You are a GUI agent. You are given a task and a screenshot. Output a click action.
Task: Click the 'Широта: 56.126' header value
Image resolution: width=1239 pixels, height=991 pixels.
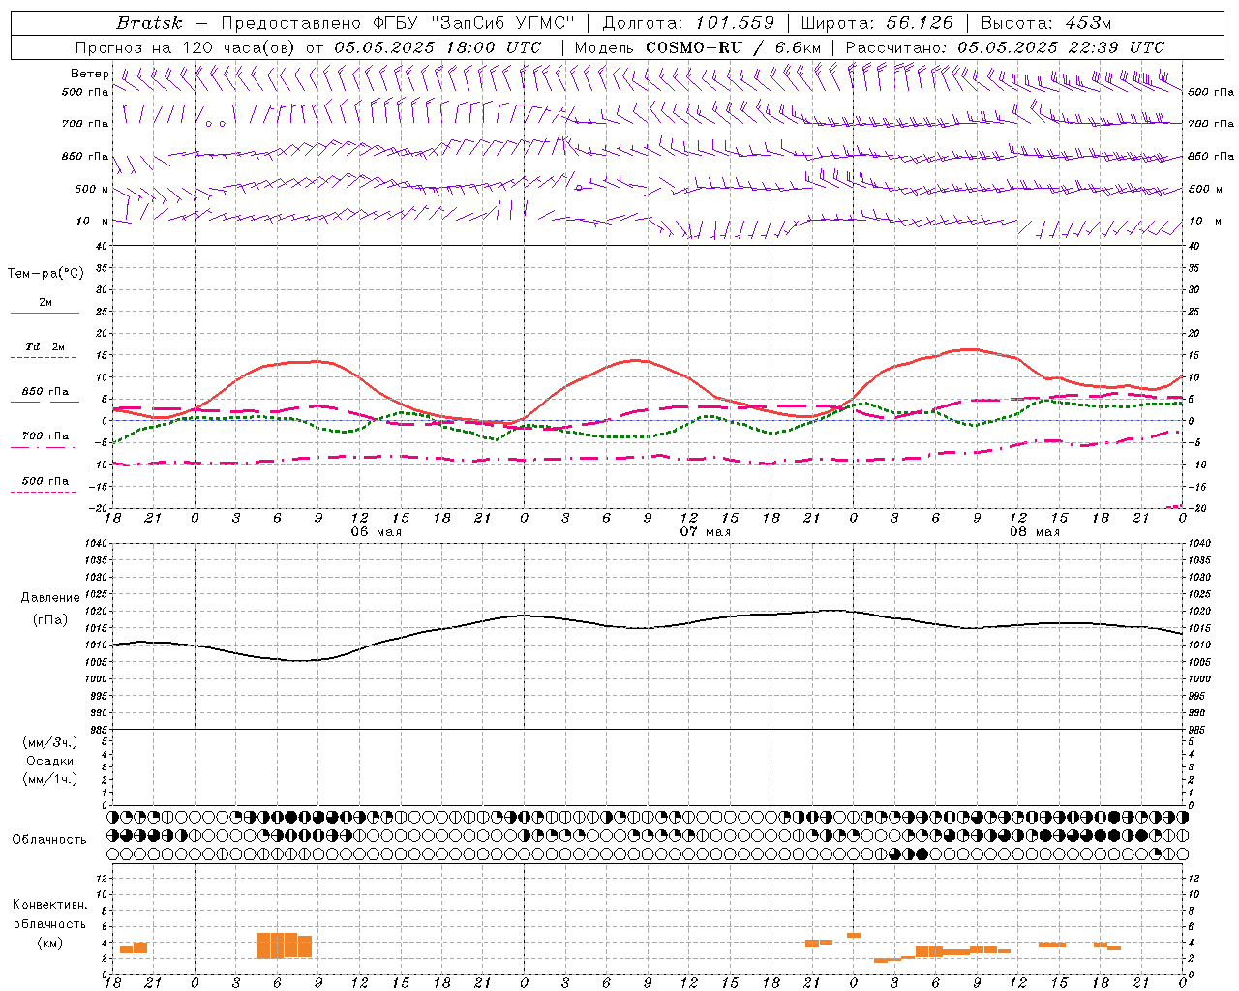click(877, 23)
